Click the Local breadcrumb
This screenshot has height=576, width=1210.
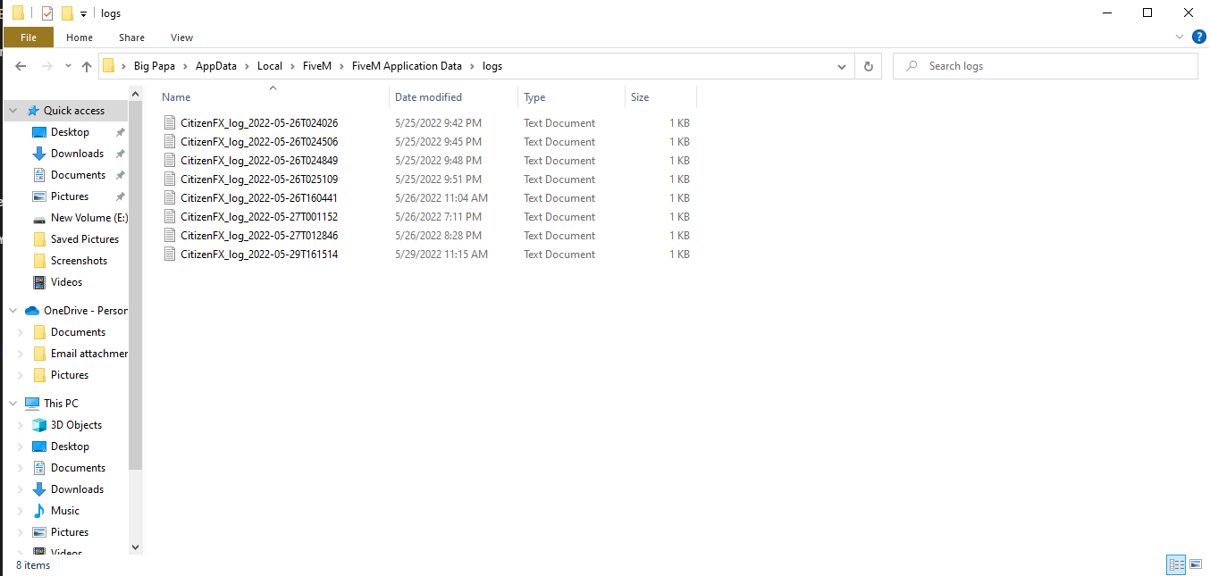coord(270,66)
